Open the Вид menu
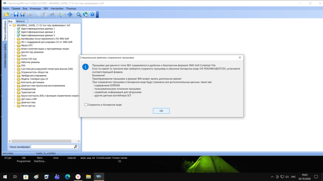The image size is (323, 181). pyautogui.click(x=25, y=8)
